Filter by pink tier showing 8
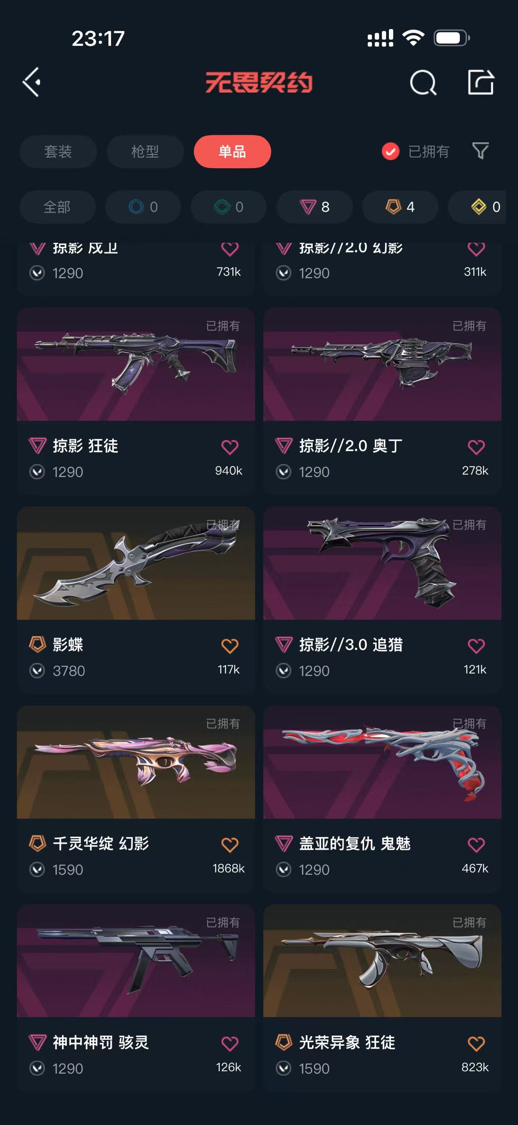Image resolution: width=518 pixels, height=1125 pixels. point(314,207)
